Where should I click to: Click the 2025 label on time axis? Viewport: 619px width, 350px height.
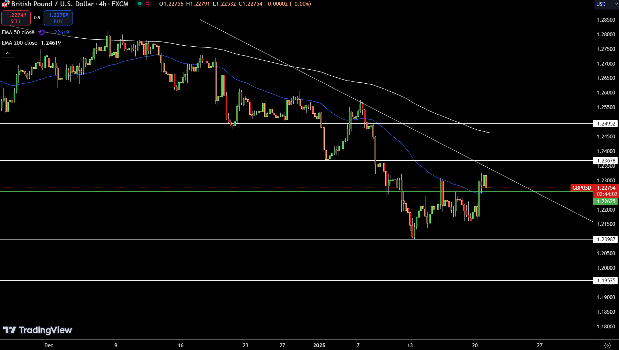click(x=319, y=345)
